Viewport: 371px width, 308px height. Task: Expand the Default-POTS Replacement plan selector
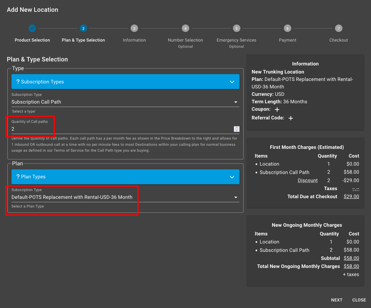pos(236,197)
